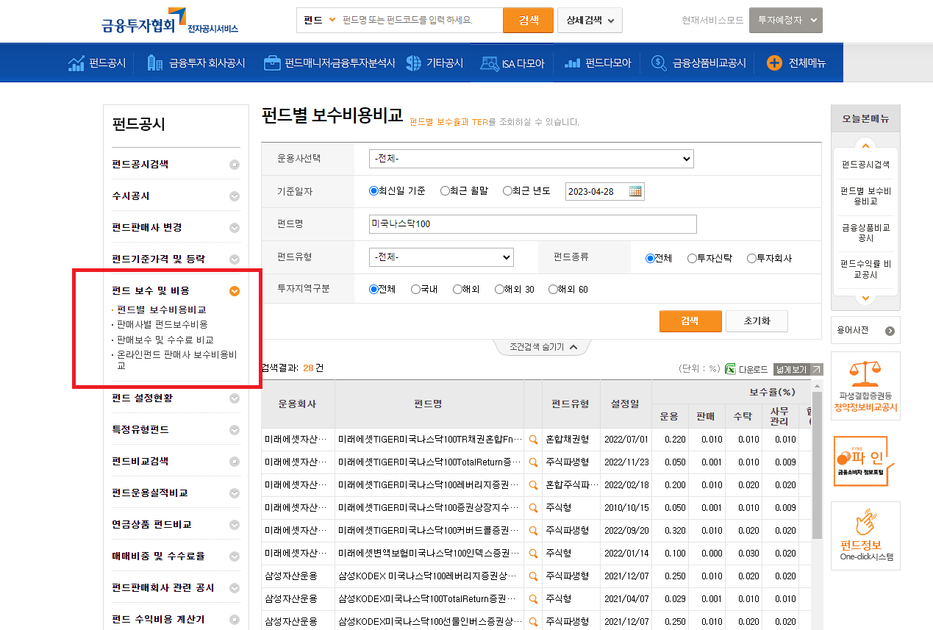
Task: Click magnifier icon for TIGER미국나스닥100커버드콜 row
Action: point(533,531)
